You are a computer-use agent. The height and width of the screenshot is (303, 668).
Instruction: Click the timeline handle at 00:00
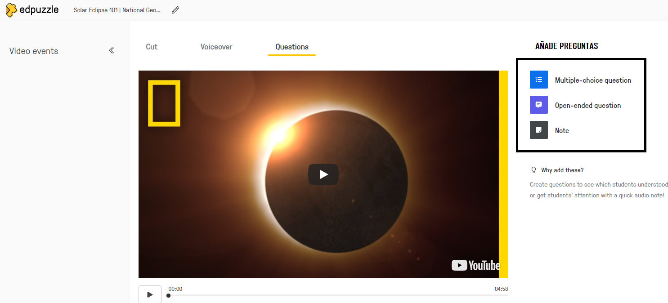(169, 295)
